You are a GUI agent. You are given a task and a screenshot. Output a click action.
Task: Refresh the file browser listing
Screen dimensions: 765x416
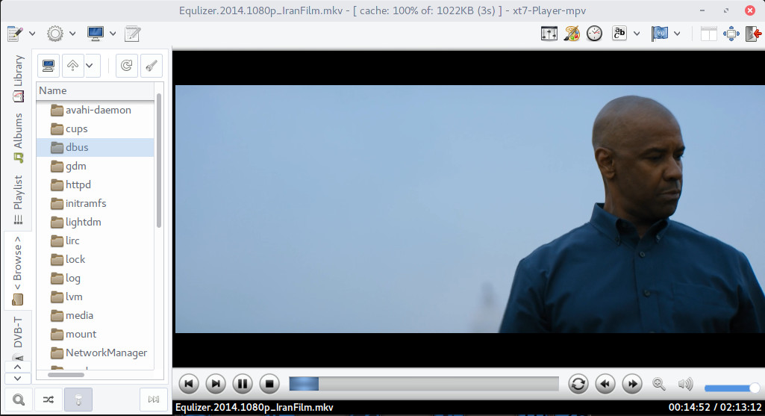[126, 66]
